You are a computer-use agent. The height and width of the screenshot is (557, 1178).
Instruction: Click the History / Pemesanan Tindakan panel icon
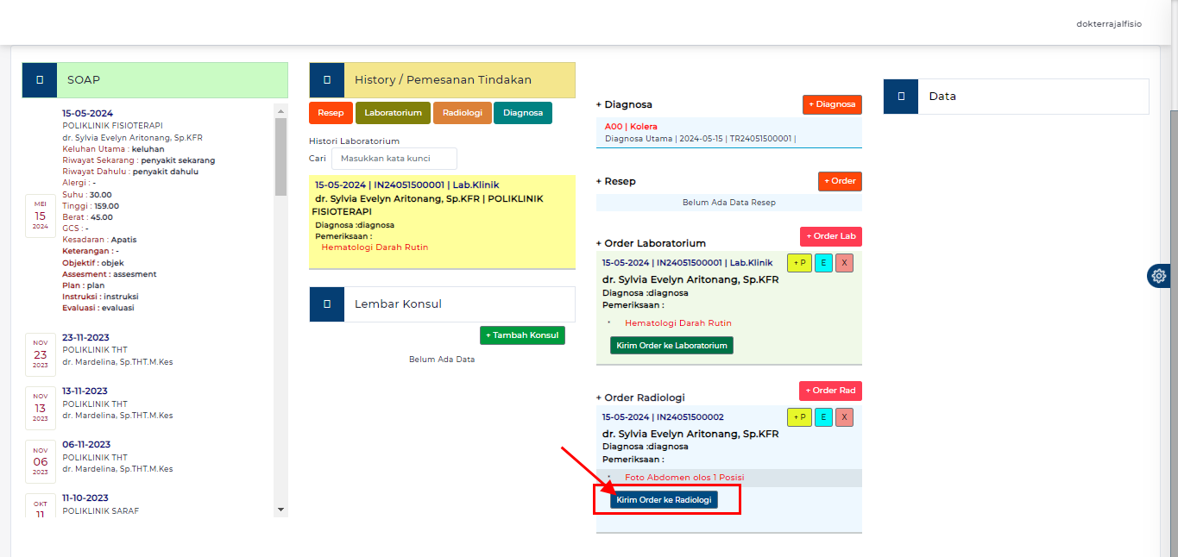[326, 79]
